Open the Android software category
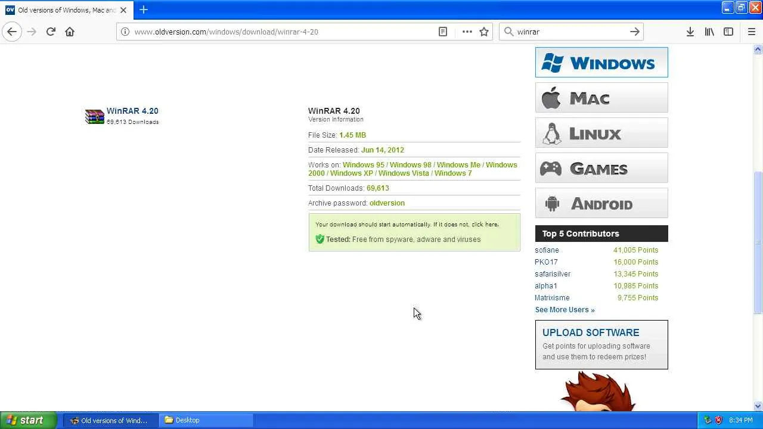 click(x=601, y=203)
